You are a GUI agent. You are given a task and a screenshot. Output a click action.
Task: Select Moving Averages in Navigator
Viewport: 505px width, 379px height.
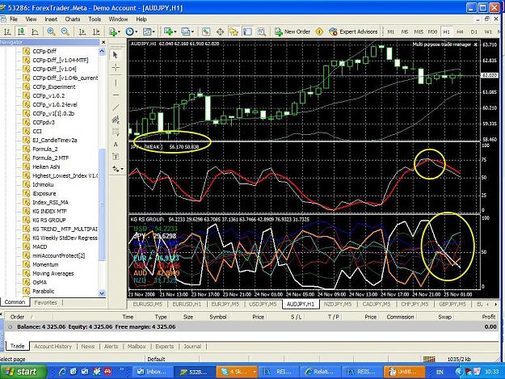point(53,273)
